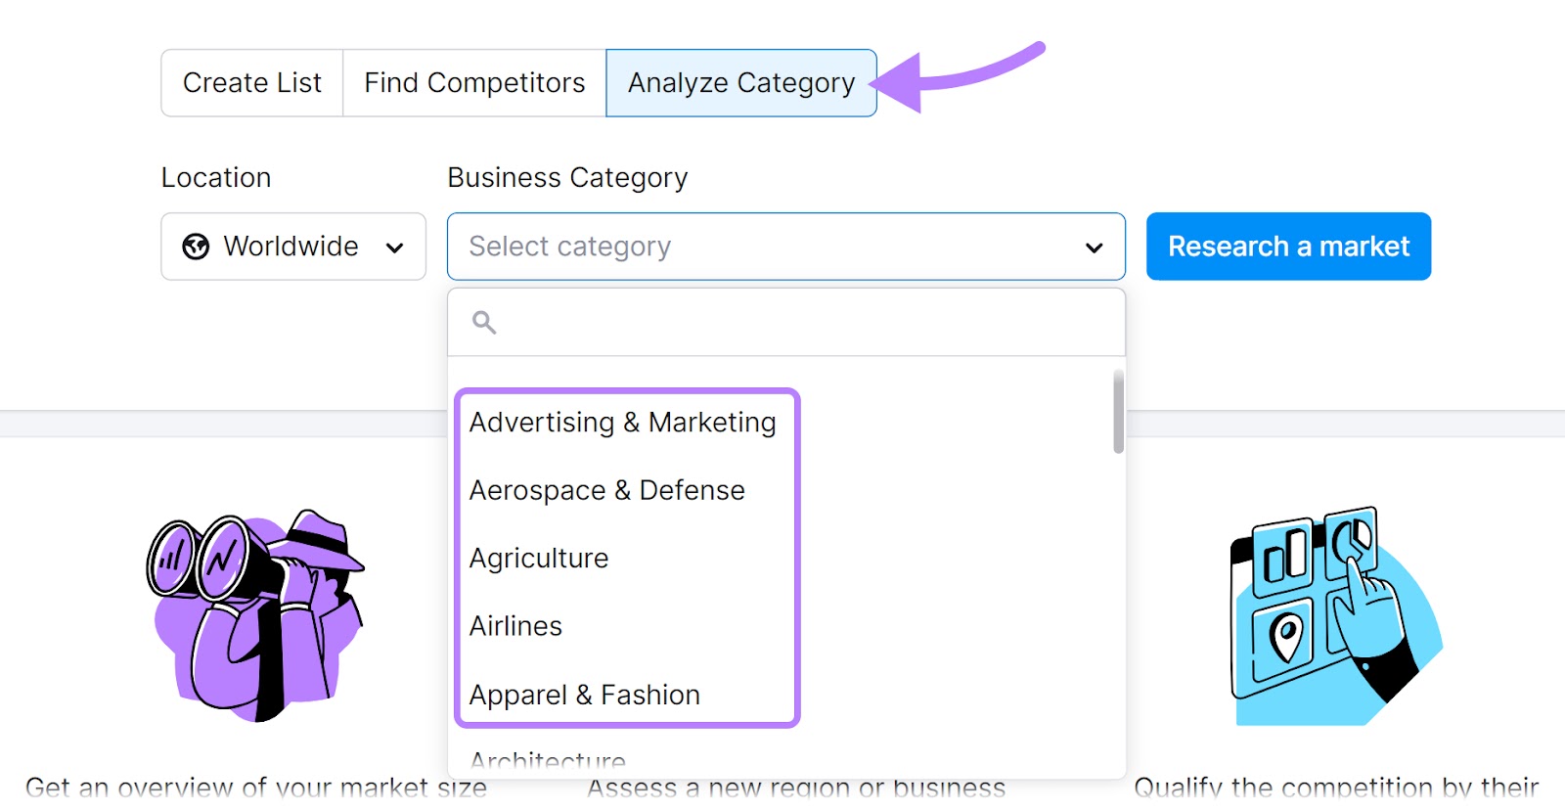Image resolution: width=1565 pixels, height=810 pixels.
Task: Select Apparel & Fashion category
Action: coord(584,695)
